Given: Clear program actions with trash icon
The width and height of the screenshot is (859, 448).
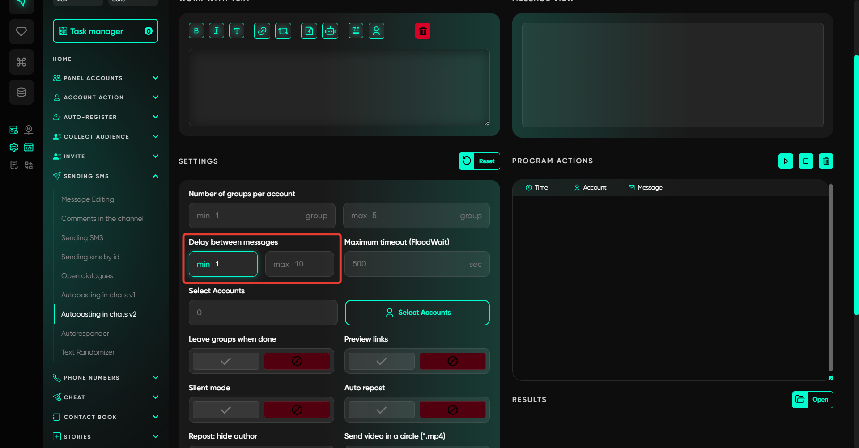Looking at the screenshot, I should 826,161.
